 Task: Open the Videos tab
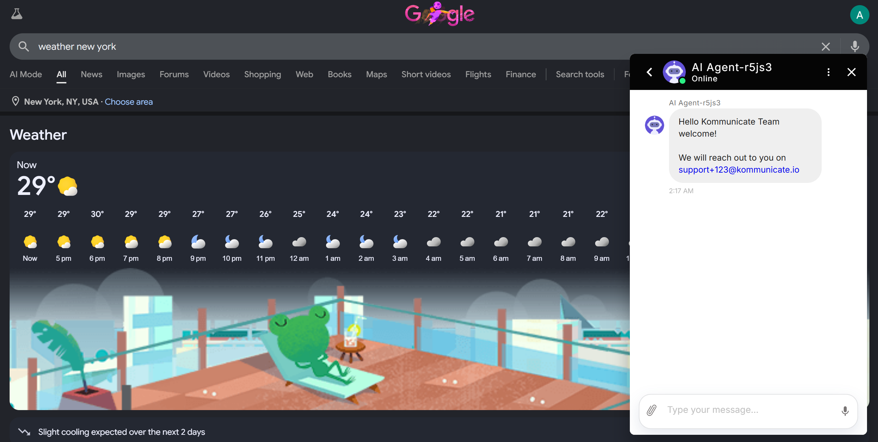(217, 74)
